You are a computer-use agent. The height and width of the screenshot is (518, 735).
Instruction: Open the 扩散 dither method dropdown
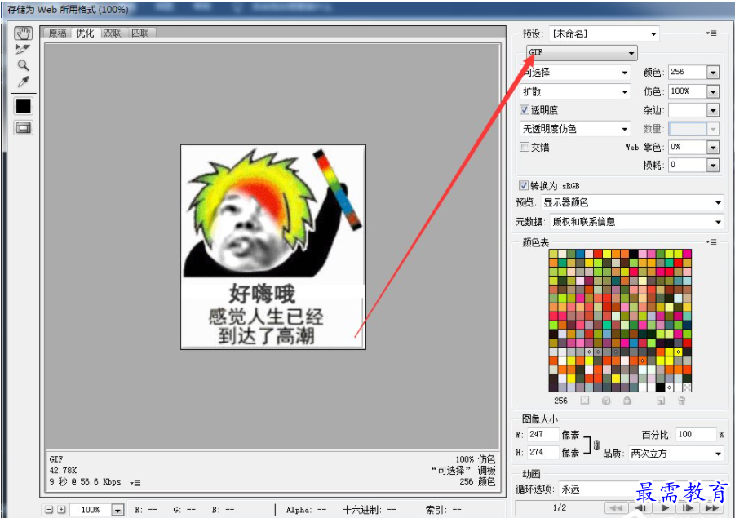575,91
